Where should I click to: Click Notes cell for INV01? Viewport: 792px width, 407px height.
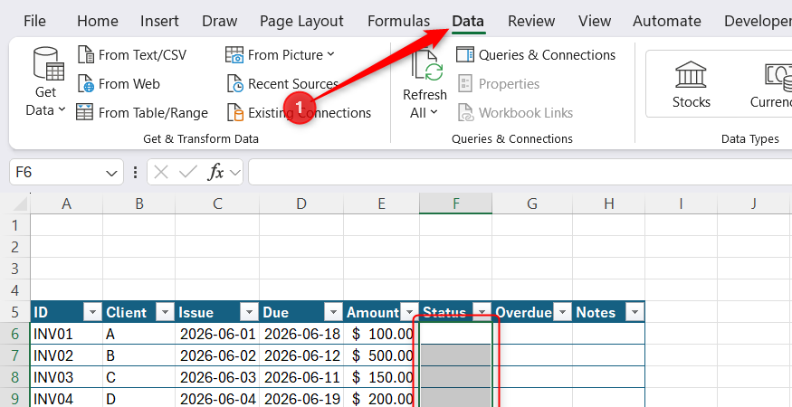[608, 334]
